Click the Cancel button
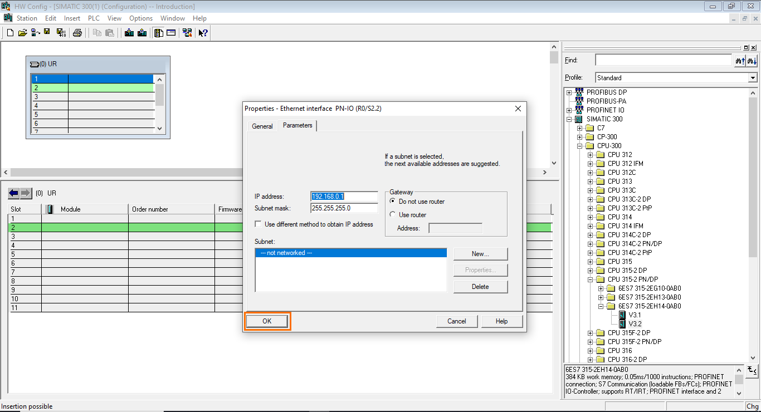Image resolution: width=761 pixels, height=412 pixels. [457, 321]
